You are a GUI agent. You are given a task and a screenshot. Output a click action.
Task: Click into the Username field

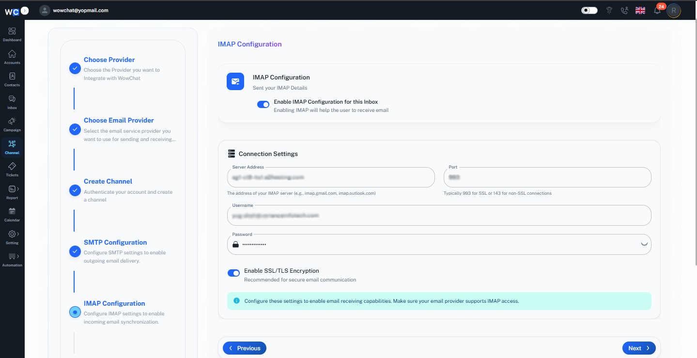pos(439,216)
